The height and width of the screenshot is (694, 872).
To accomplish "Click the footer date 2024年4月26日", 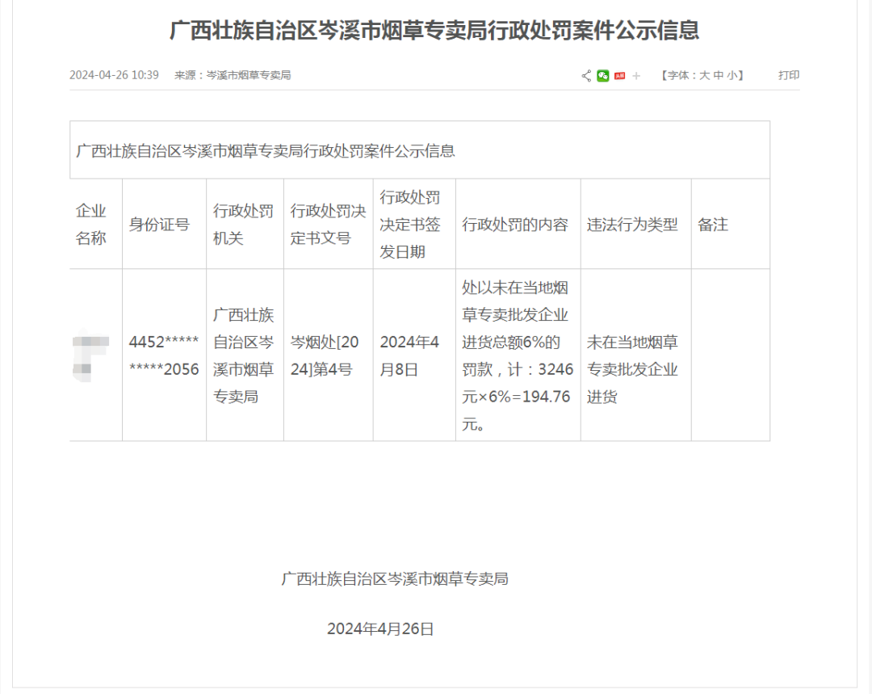I will (x=380, y=629).
